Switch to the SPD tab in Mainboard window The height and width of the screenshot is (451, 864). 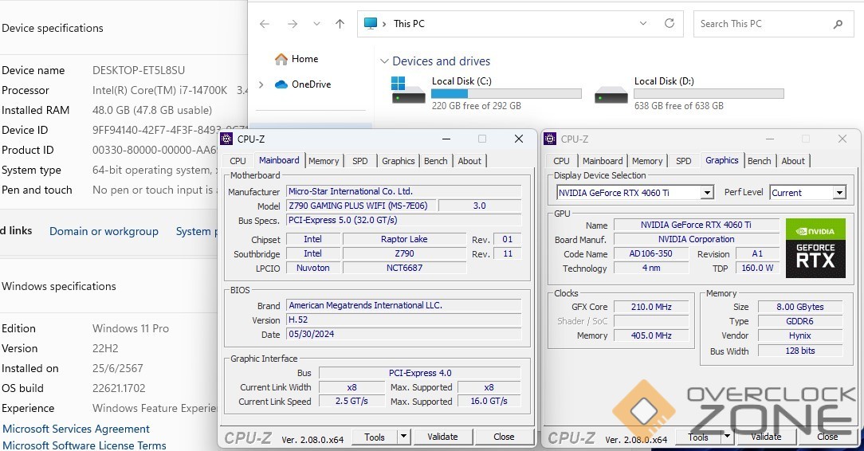tap(360, 161)
